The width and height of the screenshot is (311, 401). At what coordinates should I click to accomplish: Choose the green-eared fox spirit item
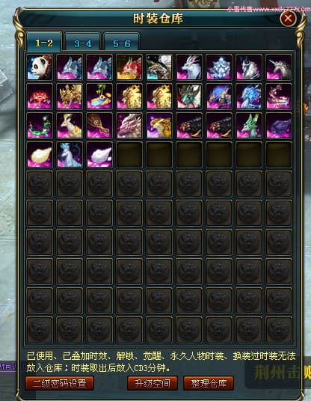(249, 126)
